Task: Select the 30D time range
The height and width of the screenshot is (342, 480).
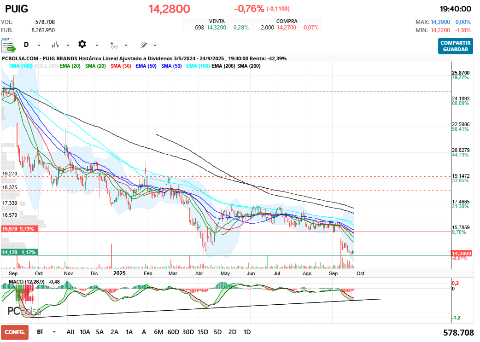Action: [188, 332]
